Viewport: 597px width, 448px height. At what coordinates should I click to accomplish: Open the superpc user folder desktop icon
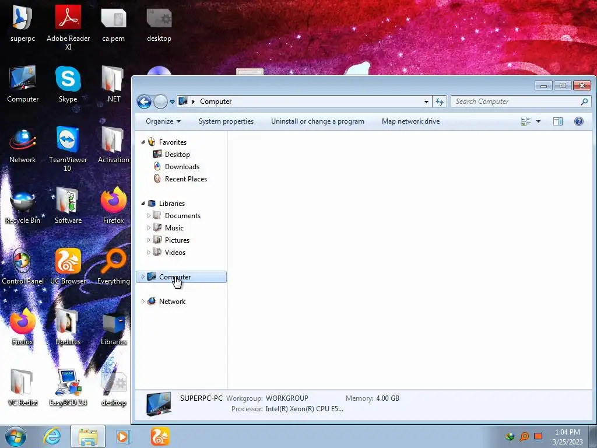click(23, 23)
